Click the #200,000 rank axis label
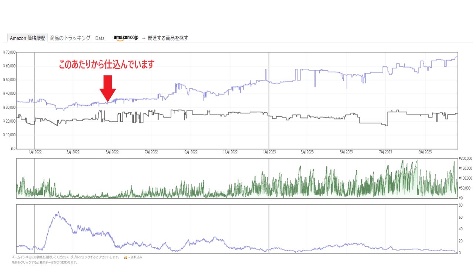 pos(465,159)
